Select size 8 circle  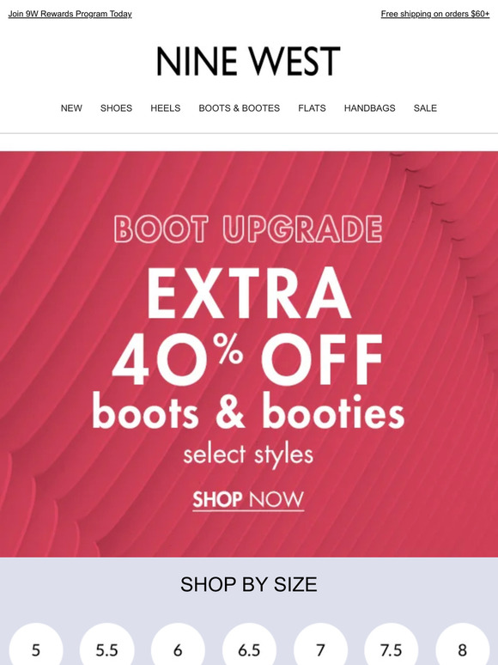pyautogui.click(x=463, y=646)
